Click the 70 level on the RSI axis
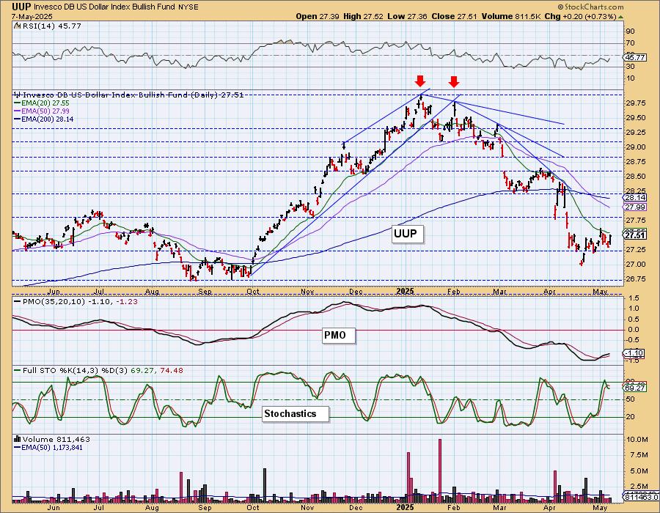 pos(630,43)
